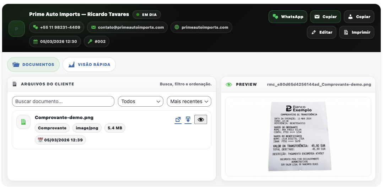Click the client avatar with letter P
This screenshot has height=191, width=385.
(x=17, y=29)
